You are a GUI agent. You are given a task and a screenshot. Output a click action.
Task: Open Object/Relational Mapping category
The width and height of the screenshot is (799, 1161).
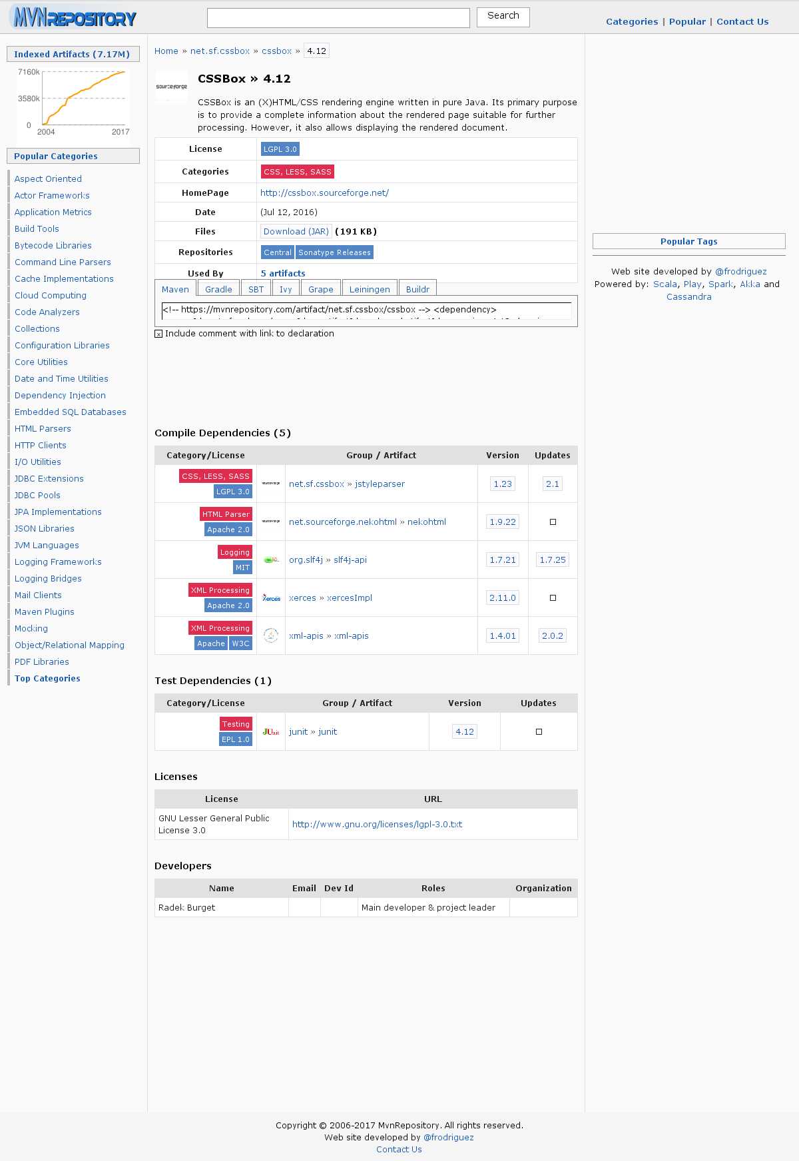[69, 645]
